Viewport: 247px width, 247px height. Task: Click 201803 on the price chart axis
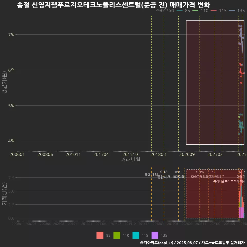(x=158, y=154)
